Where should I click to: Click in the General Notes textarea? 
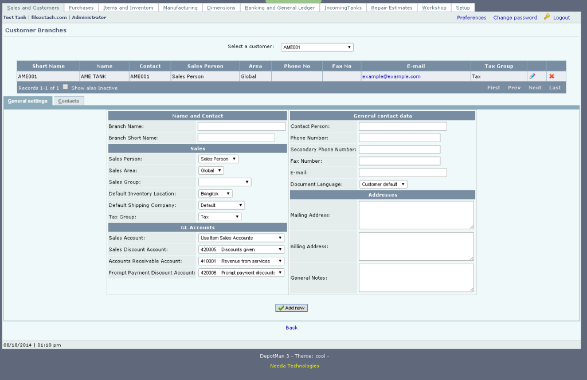416,278
